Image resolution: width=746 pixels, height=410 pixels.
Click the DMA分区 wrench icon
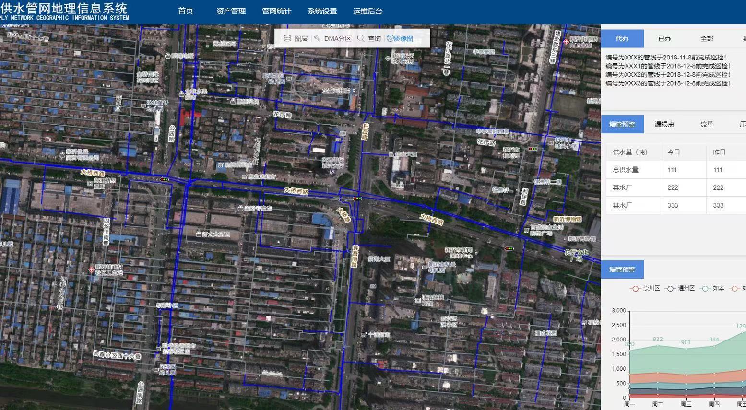317,38
